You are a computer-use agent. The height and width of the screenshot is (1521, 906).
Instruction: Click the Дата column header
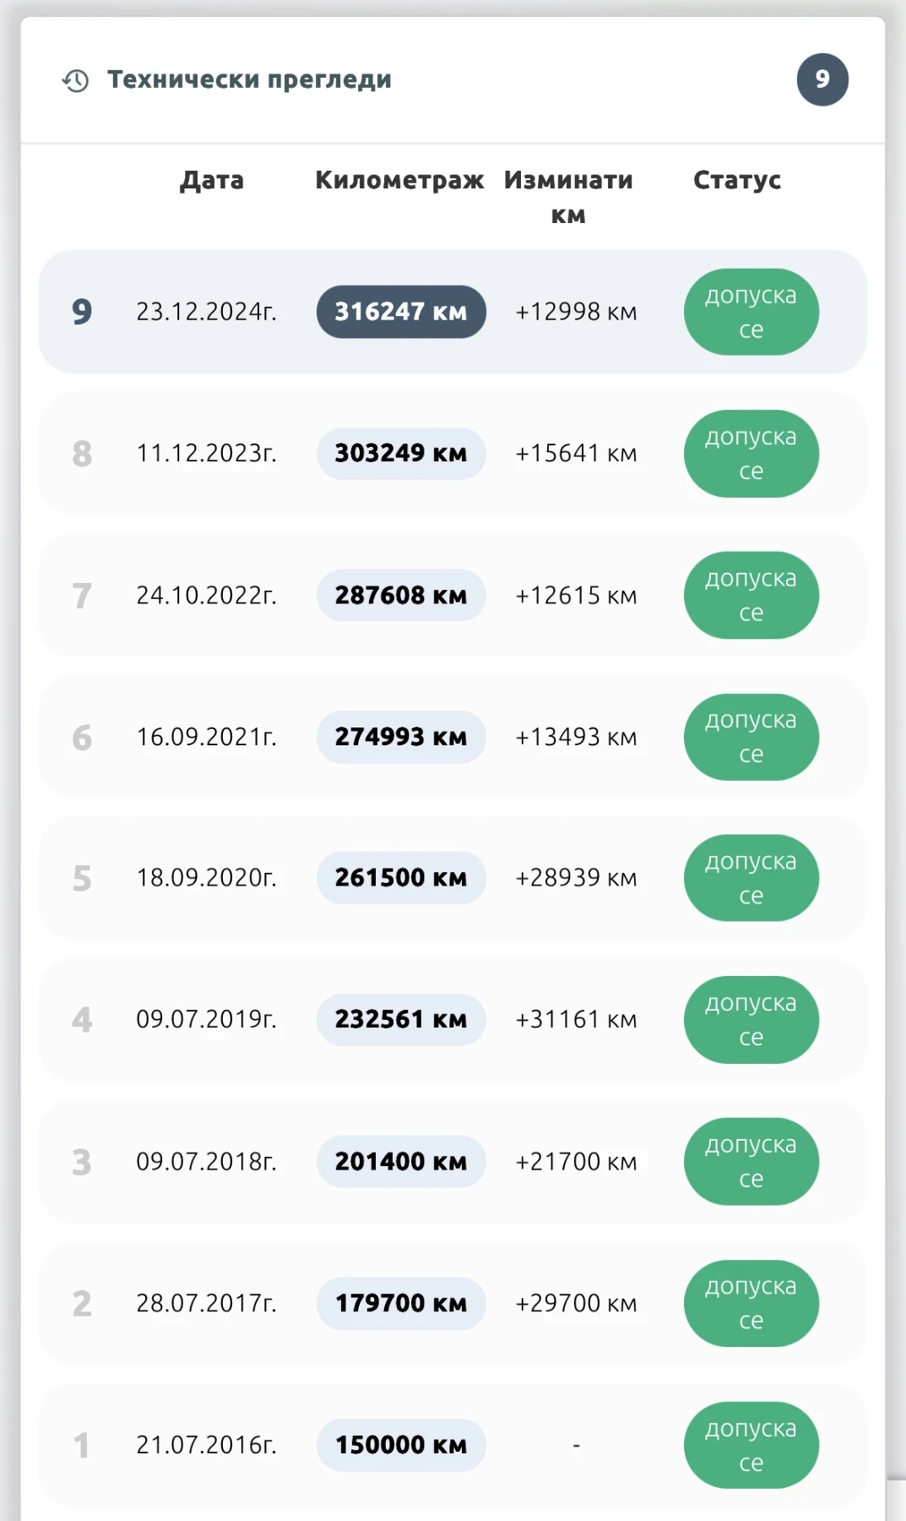coord(212,180)
